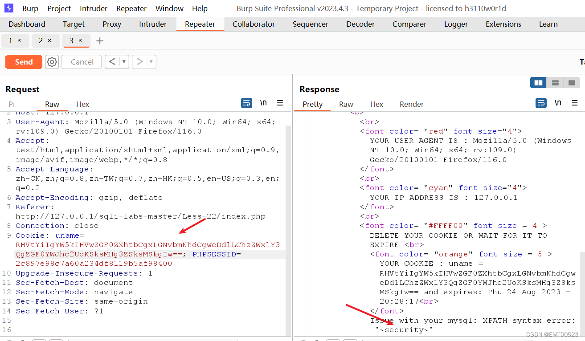Add a new Repeater tab
585x341 pixels.
click(x=100, y=41)
